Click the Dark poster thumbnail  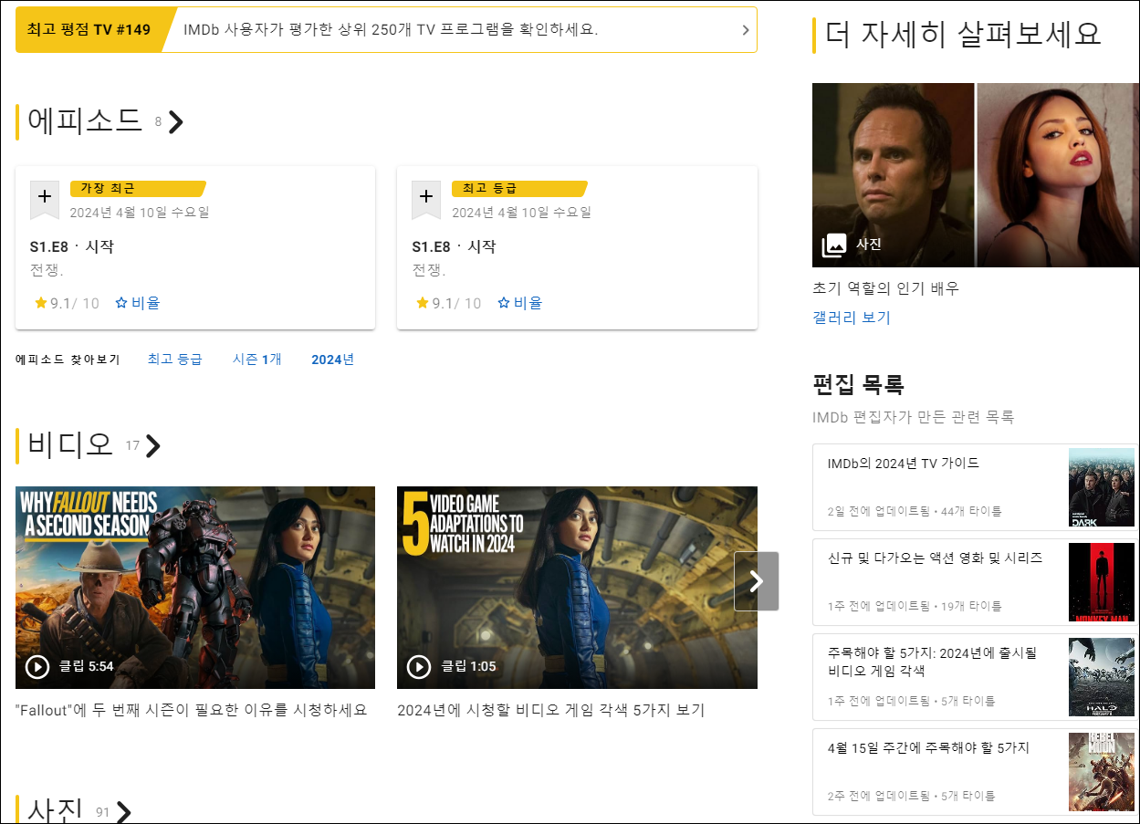tap(1102, 487)
